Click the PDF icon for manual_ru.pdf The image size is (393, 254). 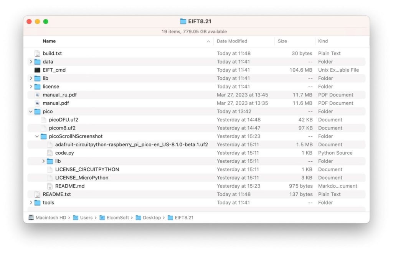tap(37, 95)
